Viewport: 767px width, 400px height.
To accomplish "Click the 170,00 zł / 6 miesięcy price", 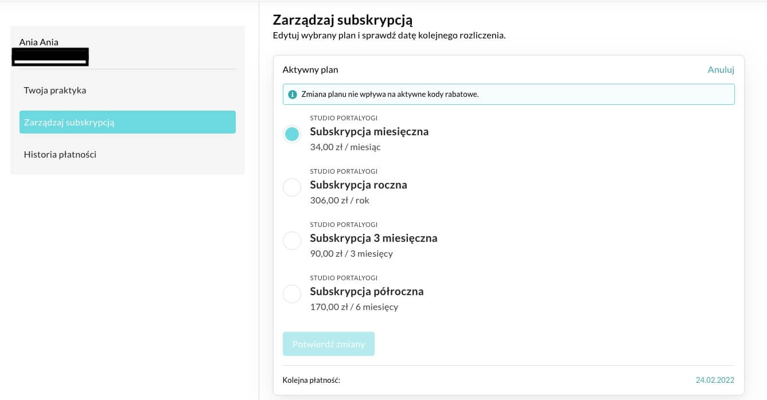I will tap(354, 307).
